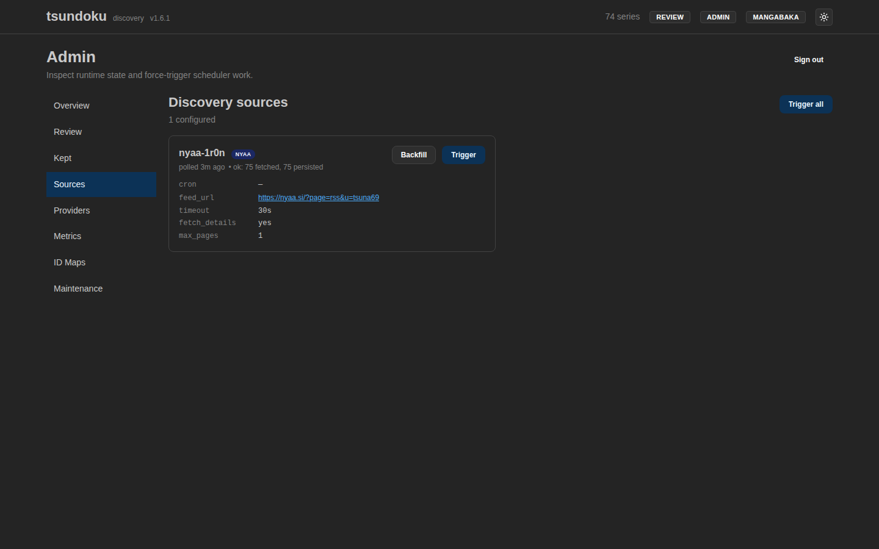Viewport: 879px width, 549px height.
Task: Click the version label v1.6.1
Action: click(x=160, y=18)
